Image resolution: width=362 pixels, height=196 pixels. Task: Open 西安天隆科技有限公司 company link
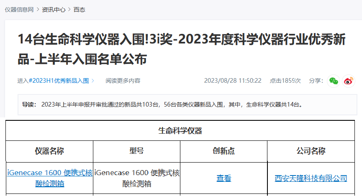pos(311,178)
